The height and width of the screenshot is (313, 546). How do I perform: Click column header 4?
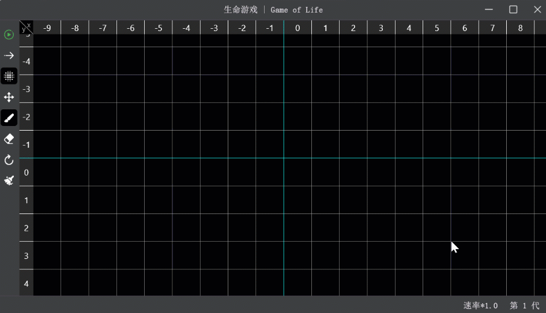coord(409,28)
